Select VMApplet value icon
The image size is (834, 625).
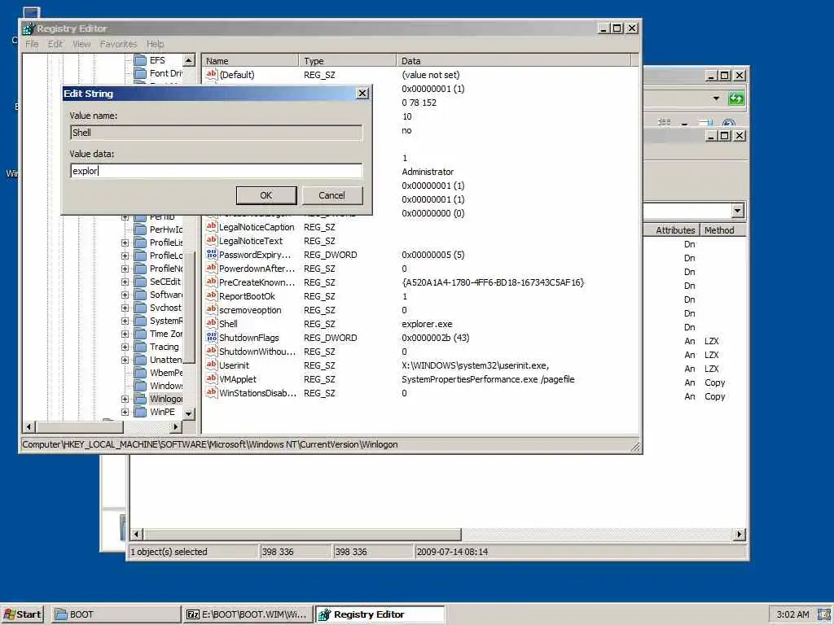[x=211, y=378]
